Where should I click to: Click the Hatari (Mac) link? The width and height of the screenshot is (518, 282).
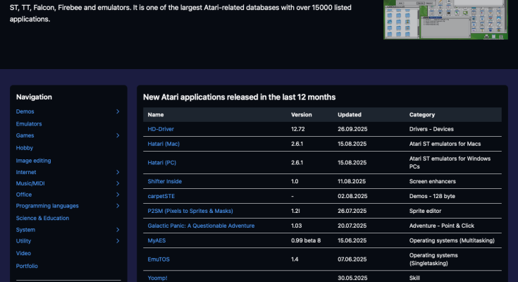[x=164, y=144]
